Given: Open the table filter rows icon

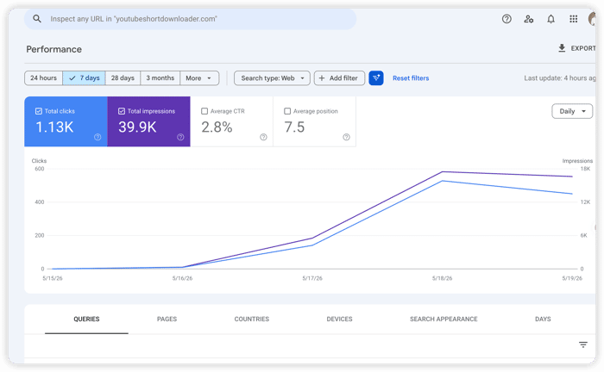Looking at the screenshot, I should click(582, 344).
